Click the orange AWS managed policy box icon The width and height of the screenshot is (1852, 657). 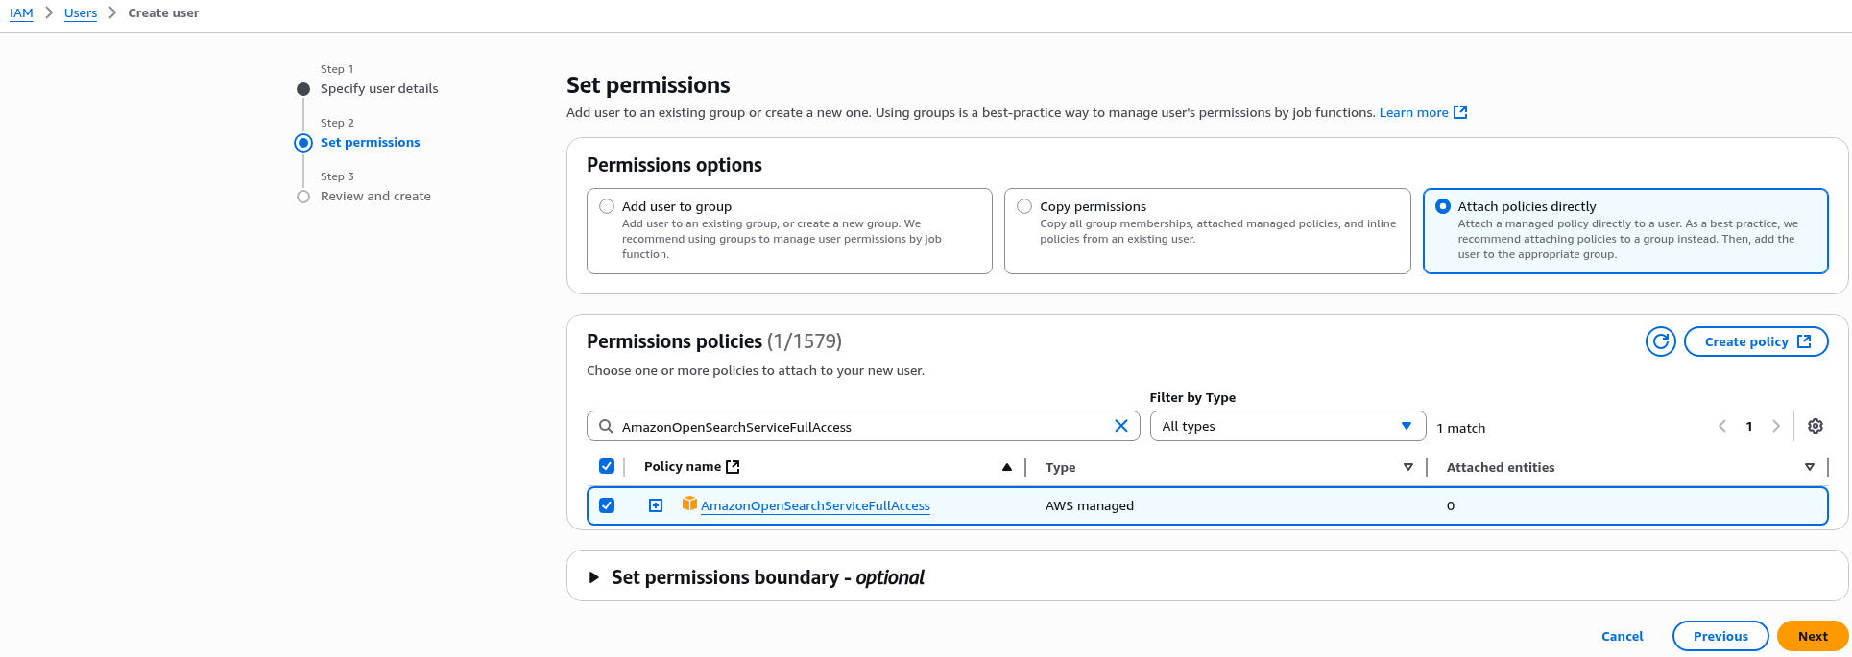pos(688,504)
